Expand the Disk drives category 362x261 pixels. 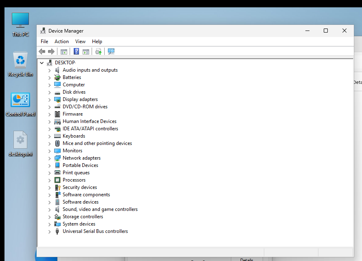point(49,92)
